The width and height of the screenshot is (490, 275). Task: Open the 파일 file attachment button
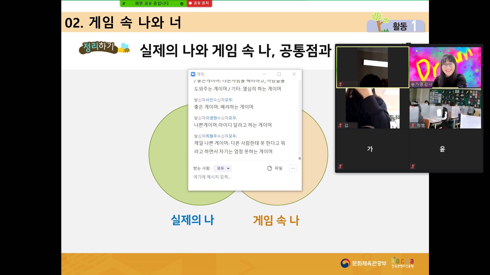pos(275,168)
